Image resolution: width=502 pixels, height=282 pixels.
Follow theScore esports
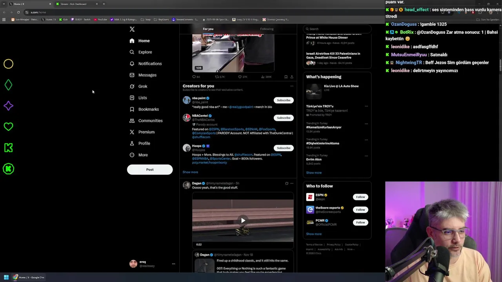click(x=360, y=210)
